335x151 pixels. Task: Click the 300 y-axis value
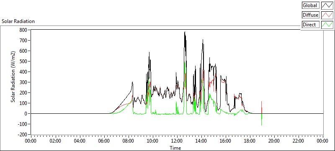(23, 82)
